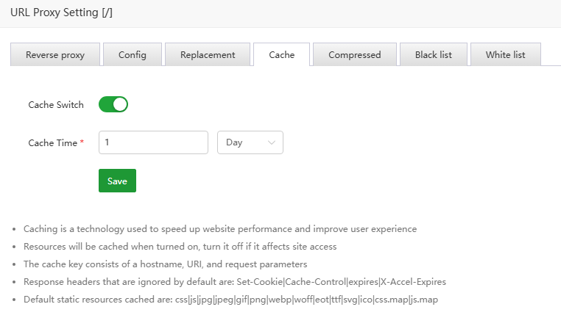Click the Cache Time number field

click(154, 142)
